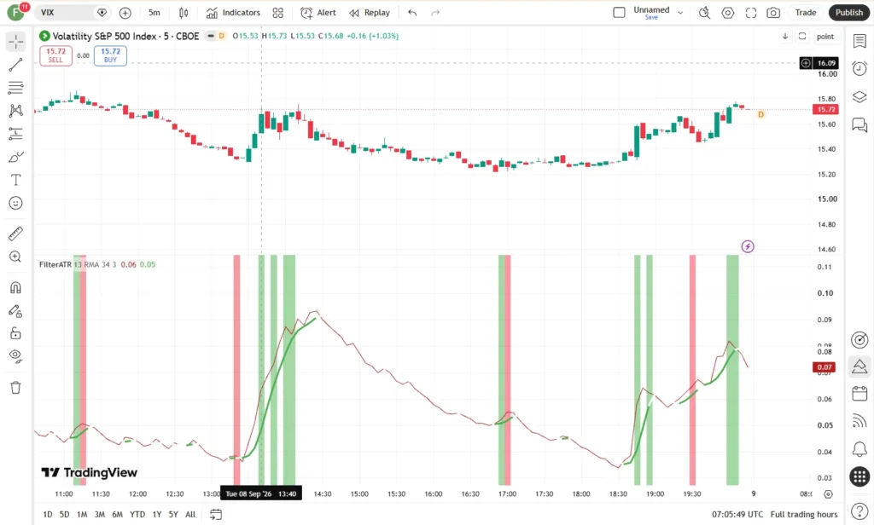Open the emoji icons tool
Image resolution: width=874 pixels, height=525 pixels.
(x=15, y=203)
